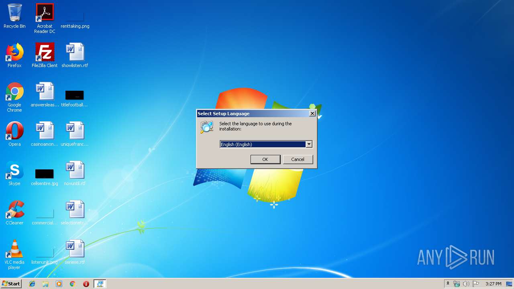Open Google Chrome desktop shortcut
Screen dimensions: 514x289
pos(14,97)
